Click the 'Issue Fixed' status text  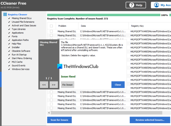click(x=68, y=76)
